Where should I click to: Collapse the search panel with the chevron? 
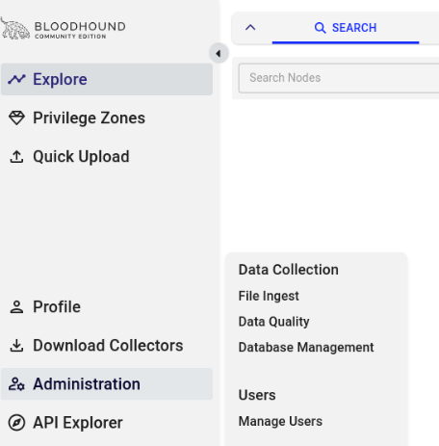click(250, 28)
